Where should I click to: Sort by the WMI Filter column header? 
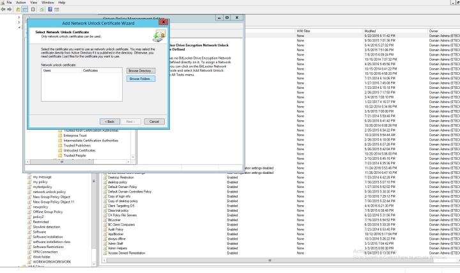(328, 31)
